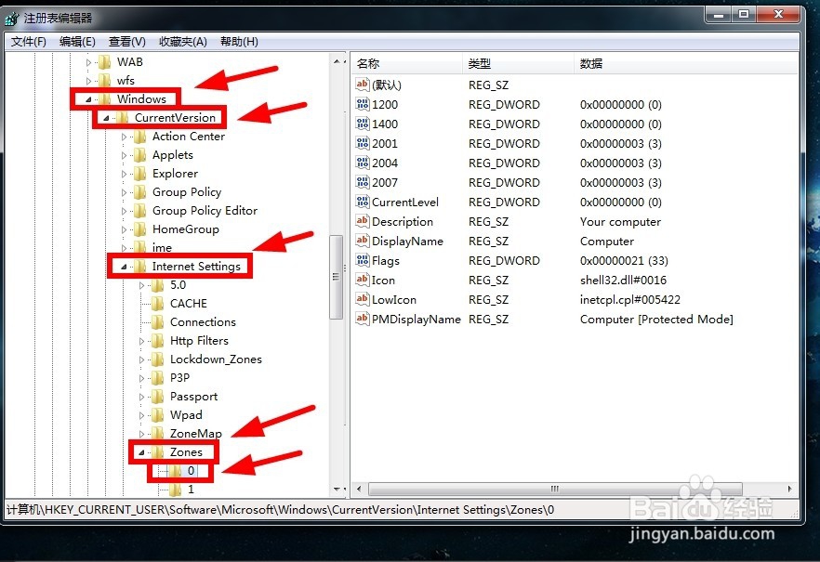Select the Group Policy tree key
This screenshot has width=820, height=562.
click(x=187, y=192)
